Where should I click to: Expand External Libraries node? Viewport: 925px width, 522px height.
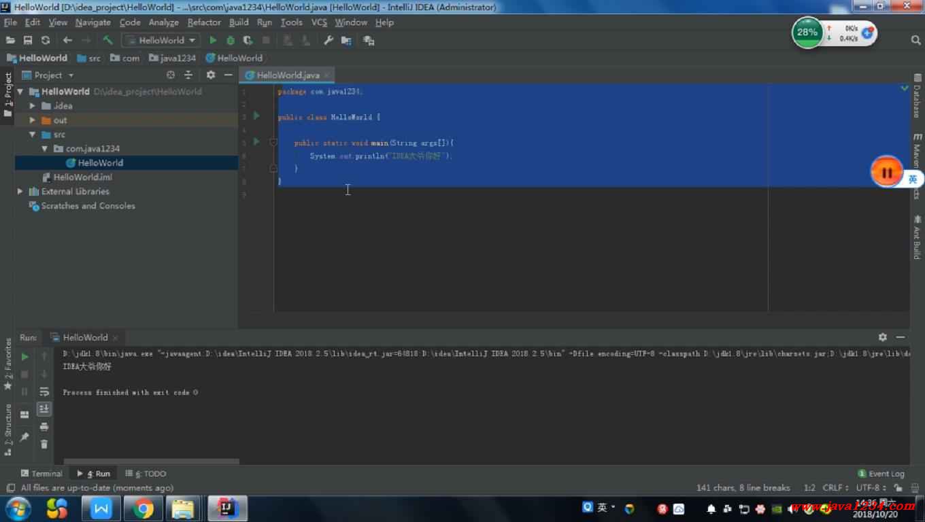(20, 192)
